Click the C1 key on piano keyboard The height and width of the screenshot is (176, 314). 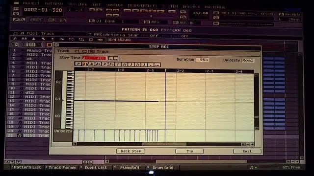[70, 101]
